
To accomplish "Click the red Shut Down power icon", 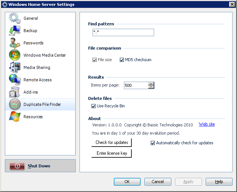I will pos(17,166).
